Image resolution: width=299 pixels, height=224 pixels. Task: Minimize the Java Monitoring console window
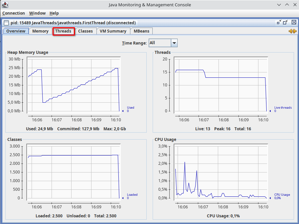[279, 5]
